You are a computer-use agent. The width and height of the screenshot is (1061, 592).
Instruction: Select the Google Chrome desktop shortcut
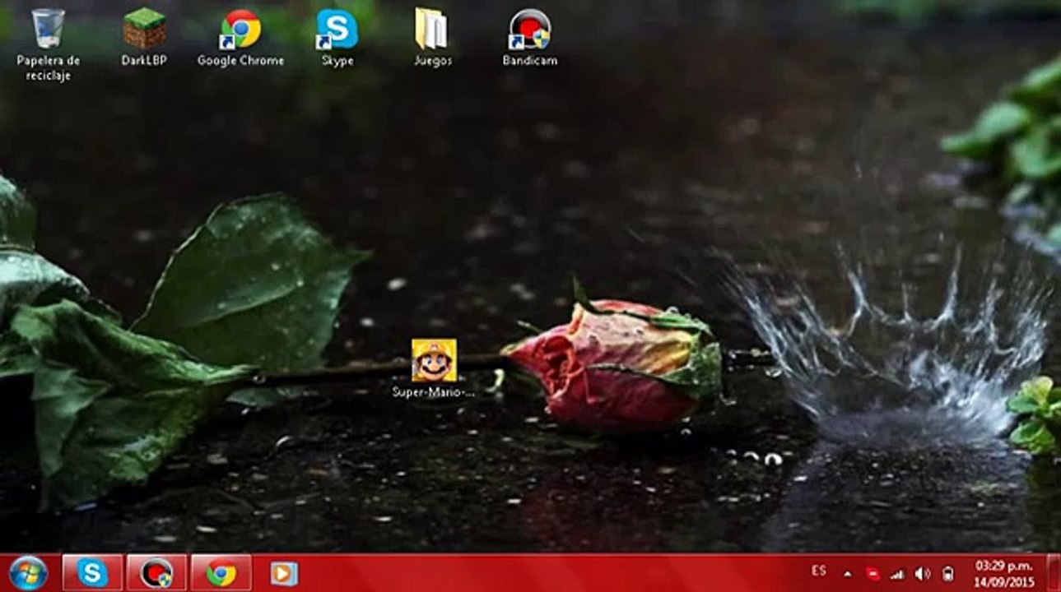(240, 37)
